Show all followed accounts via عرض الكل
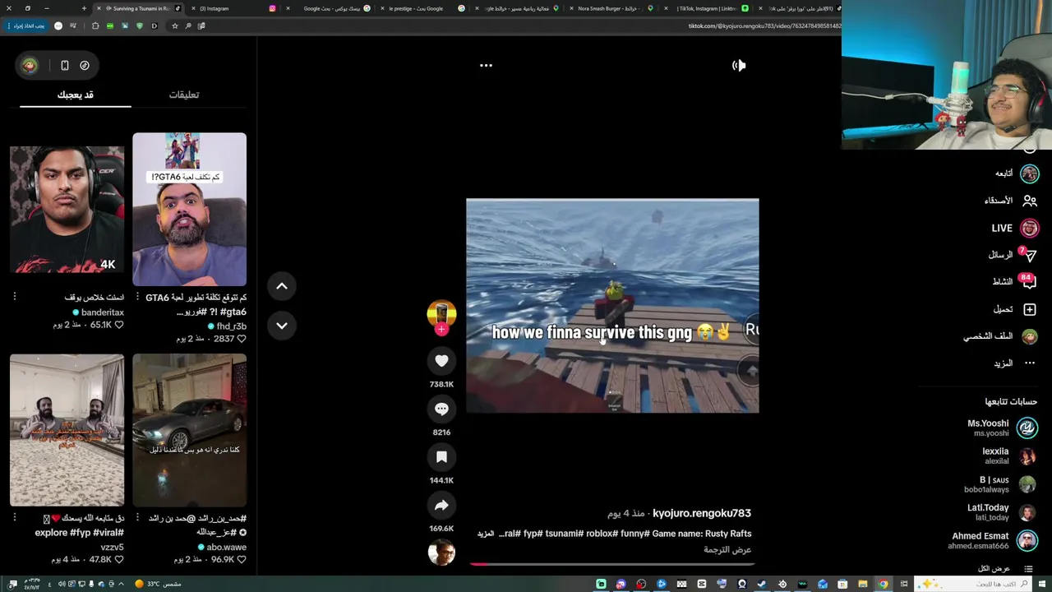The height and width of the screenshot is (592, 1052). [x=1004, y=569]
